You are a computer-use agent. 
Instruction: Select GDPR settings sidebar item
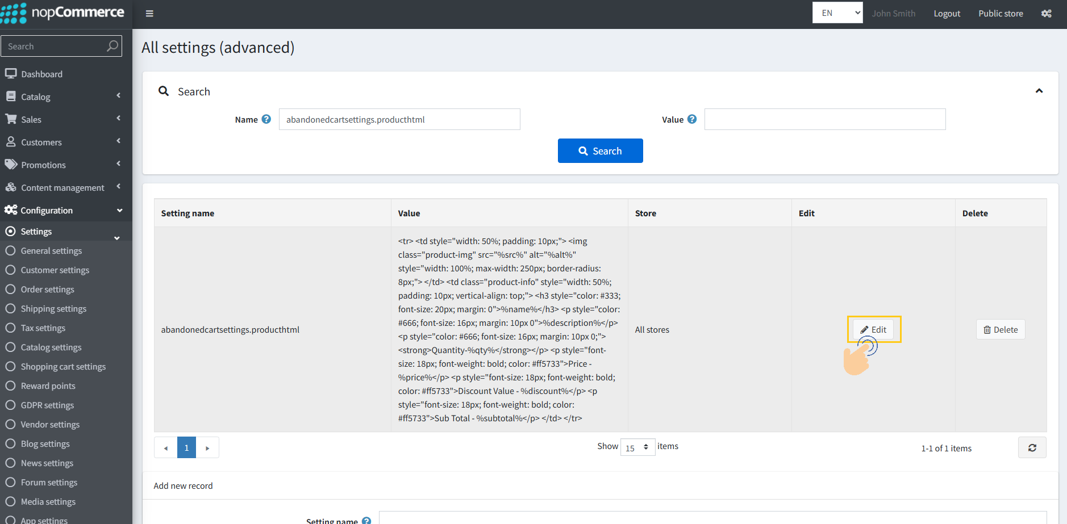(47, 405)
